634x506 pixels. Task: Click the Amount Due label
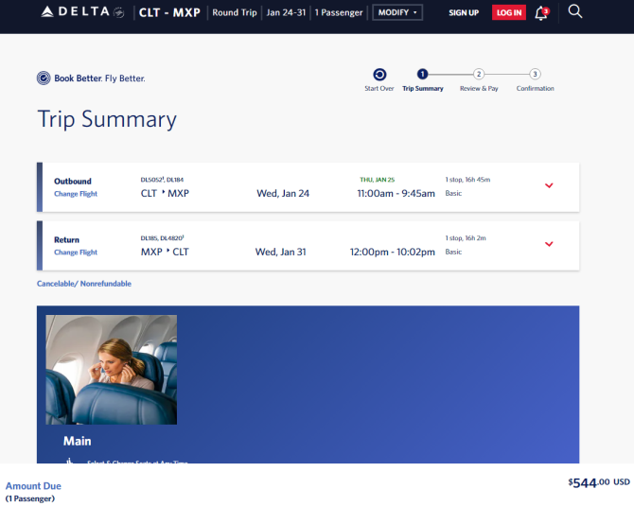coord(33,486)
